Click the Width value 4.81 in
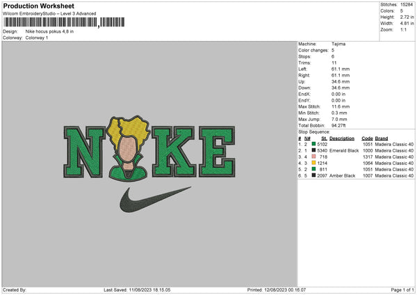The height and width of the screenshot is (295, 417). coord(407,24)
